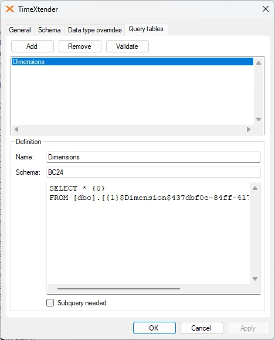Screen dimensions: 275x340
Task: Validate the query table
Action: click(x=127, y=46)
